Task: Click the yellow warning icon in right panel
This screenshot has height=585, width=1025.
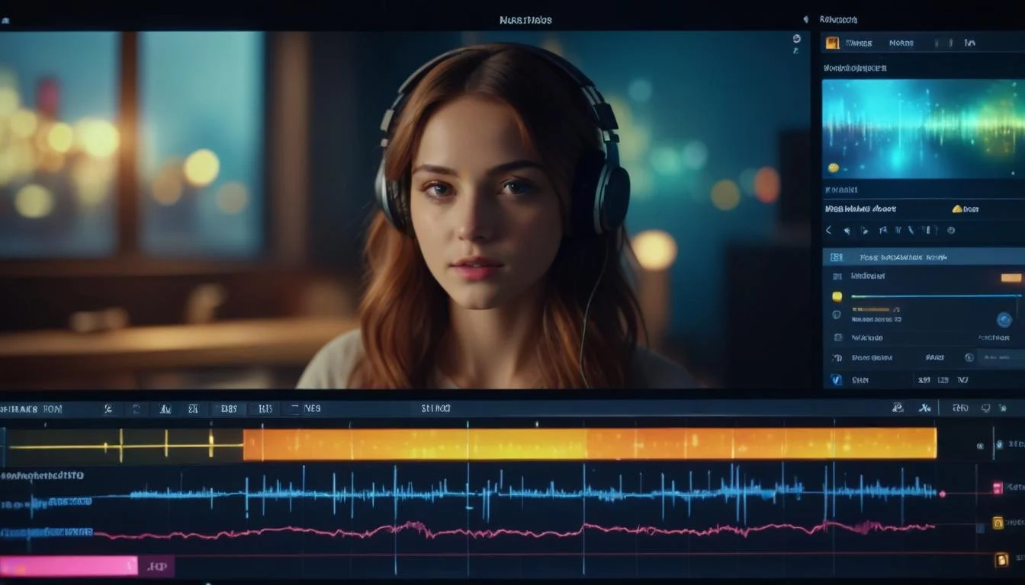Action: click(x=957, y=209)
